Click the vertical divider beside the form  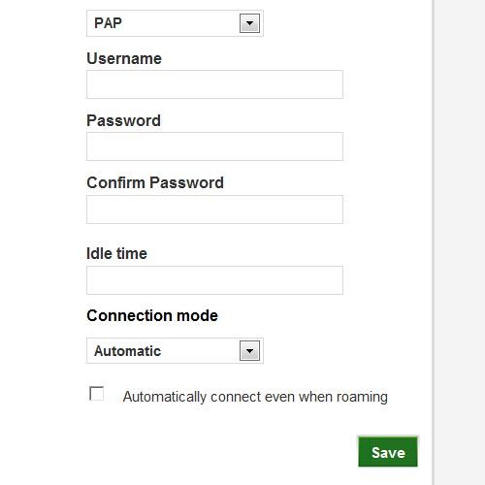433,242
